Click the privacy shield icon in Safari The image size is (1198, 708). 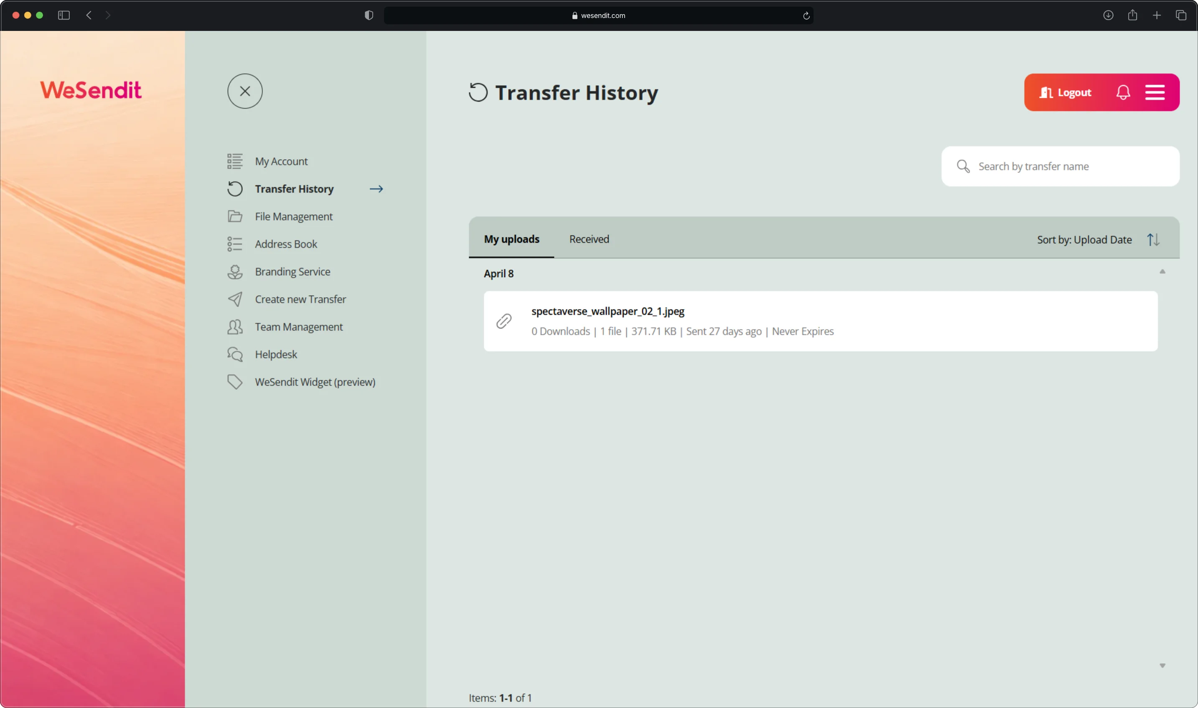pyautogui.click(x=369, y=15)
